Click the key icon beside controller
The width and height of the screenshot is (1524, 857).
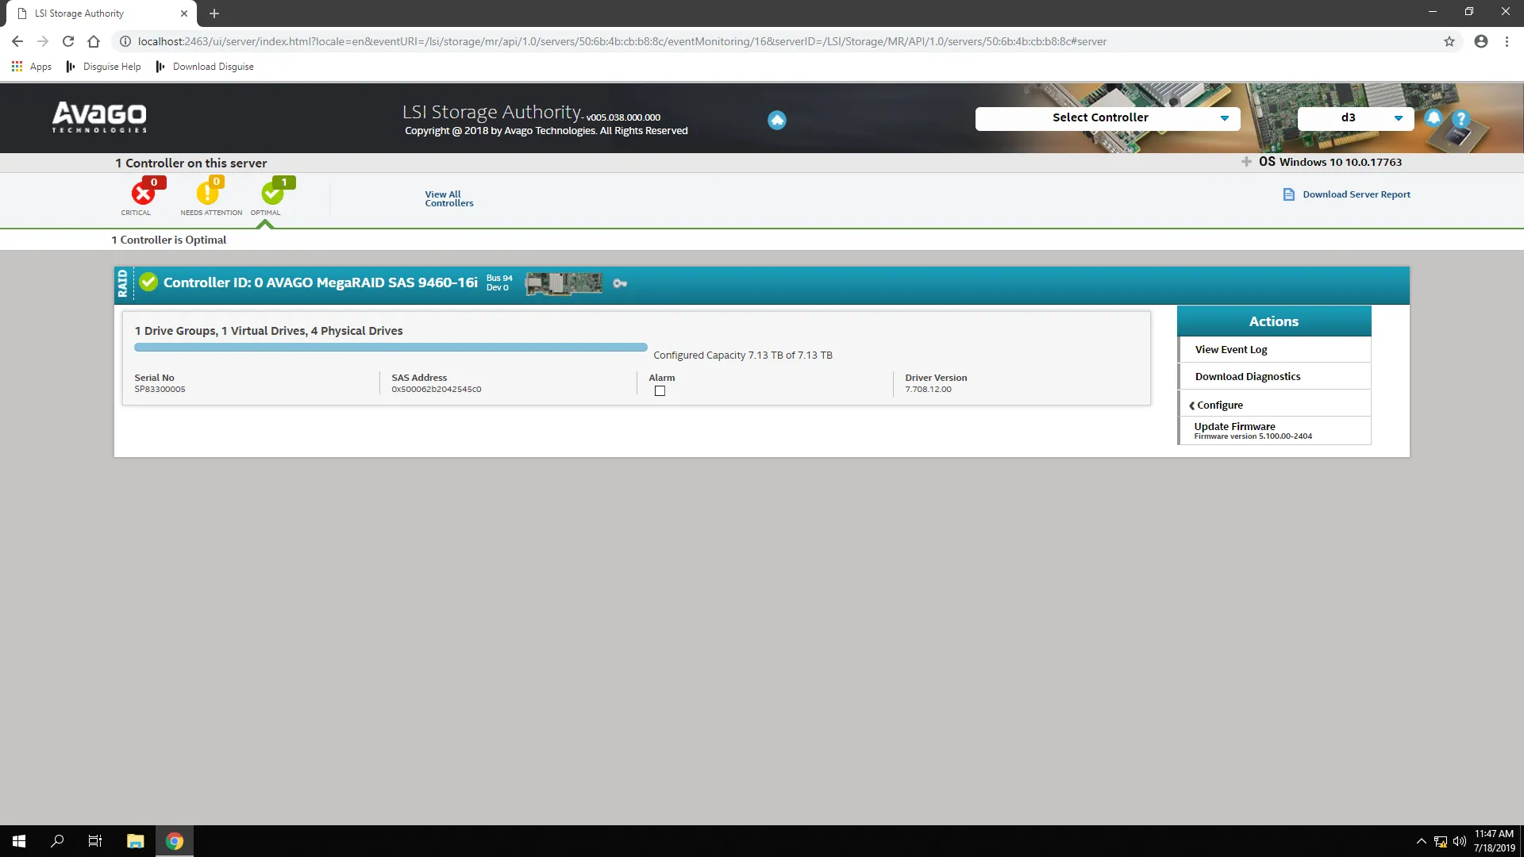click(620, 283)
